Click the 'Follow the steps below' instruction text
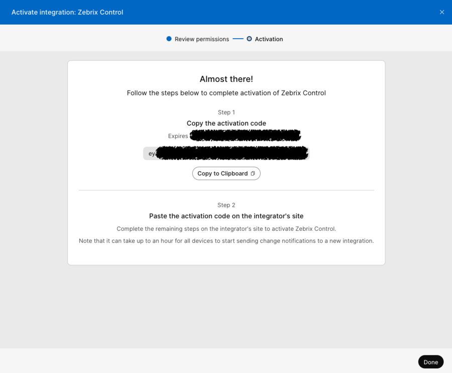The width and height of the screenshot is (452, 373). (227, 93)
